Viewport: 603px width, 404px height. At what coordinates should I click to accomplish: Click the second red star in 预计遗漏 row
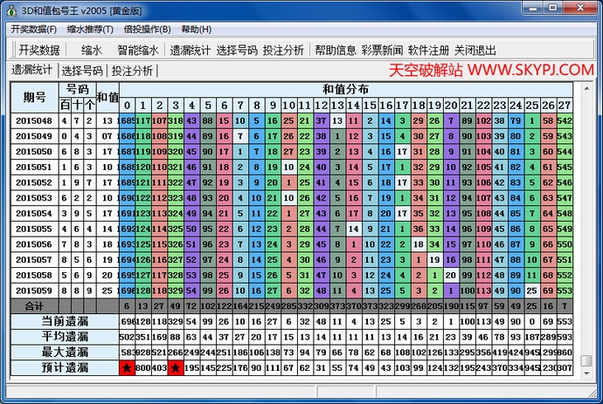pos(176,368)
